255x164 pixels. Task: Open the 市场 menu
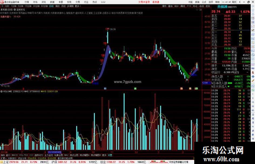pos(35,2)
